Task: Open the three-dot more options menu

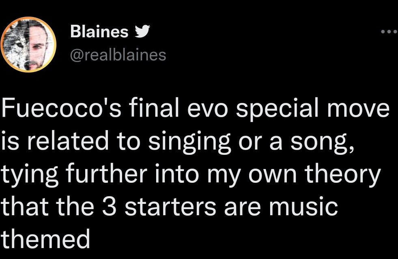Action: (388, 32)
